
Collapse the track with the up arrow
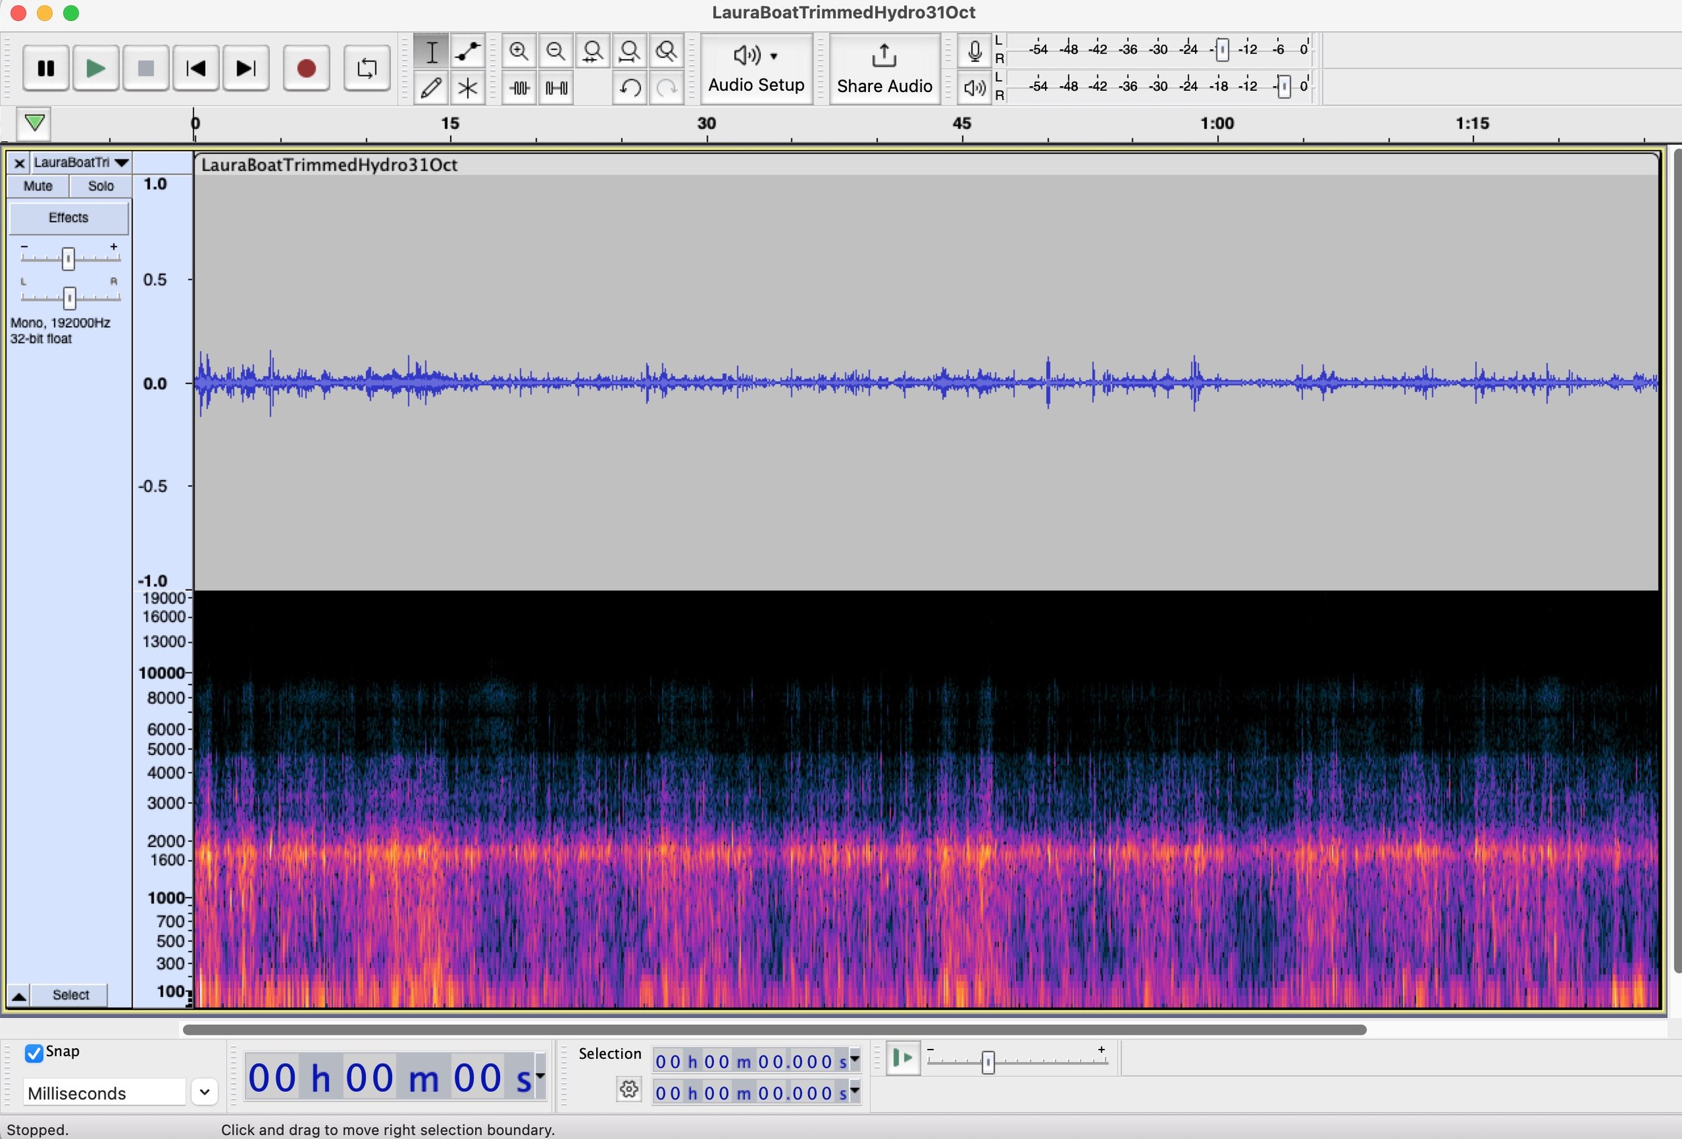pyautogui.click(x=20, y=996)
